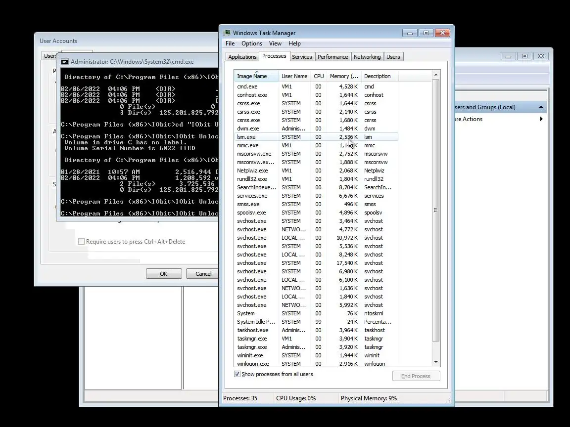Select the Netplwiz.exe process row
Viewport: 570px width, 427px height.
[x=316, y=171]
